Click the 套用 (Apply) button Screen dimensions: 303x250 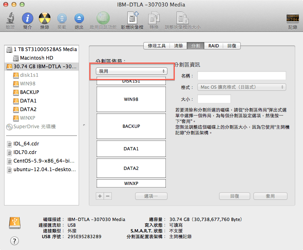270,196
